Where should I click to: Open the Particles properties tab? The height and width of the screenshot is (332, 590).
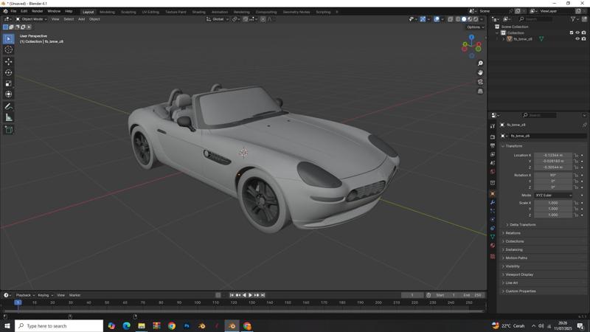pyautogui.click(x=493, y=211)
